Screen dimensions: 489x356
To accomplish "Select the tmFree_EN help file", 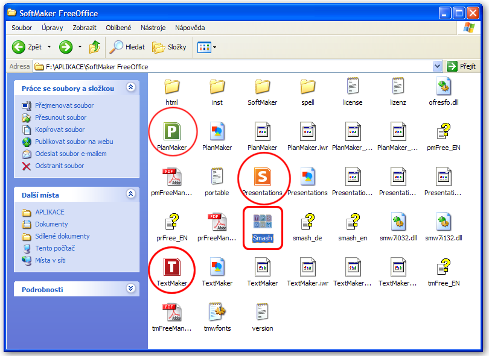I will coord(444,272).
